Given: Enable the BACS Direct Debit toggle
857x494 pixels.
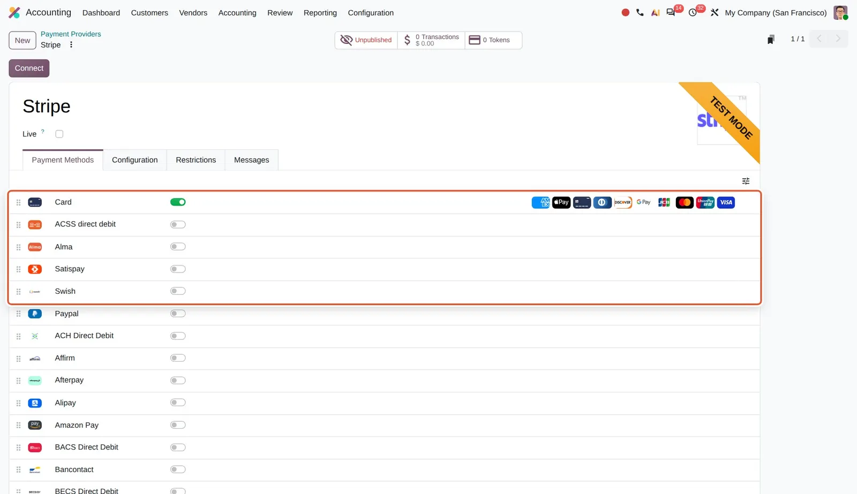Looking at the screenshot, I should coord(178,447).
